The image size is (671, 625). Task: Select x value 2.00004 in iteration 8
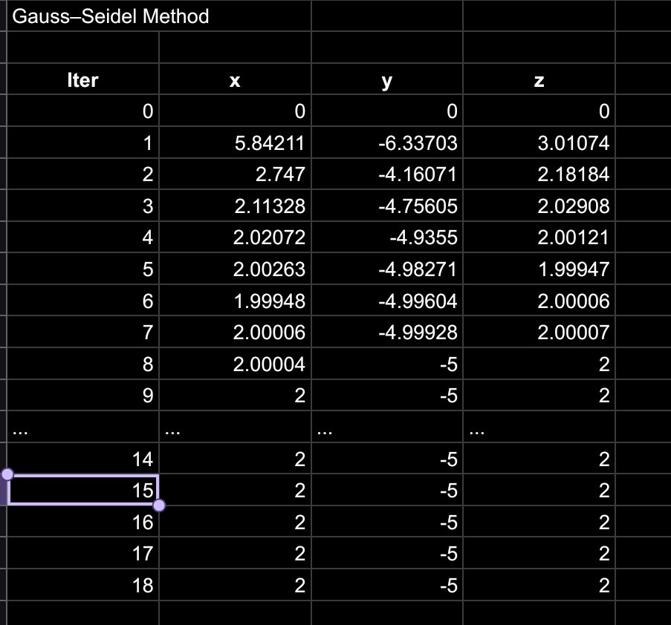click(x=235, y=364)
